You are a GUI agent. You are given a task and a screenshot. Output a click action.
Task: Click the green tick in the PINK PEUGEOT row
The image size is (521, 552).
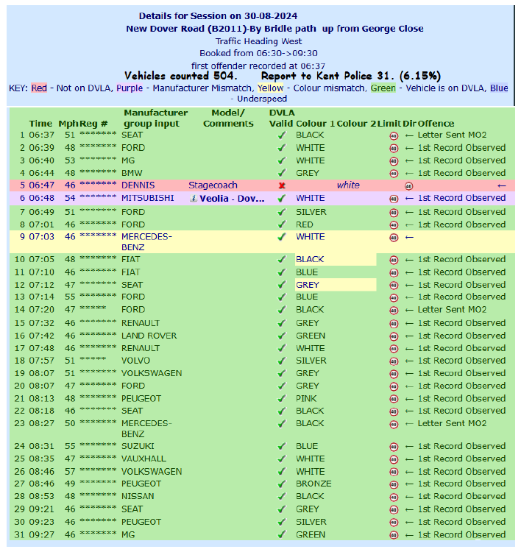coord(282,399)
